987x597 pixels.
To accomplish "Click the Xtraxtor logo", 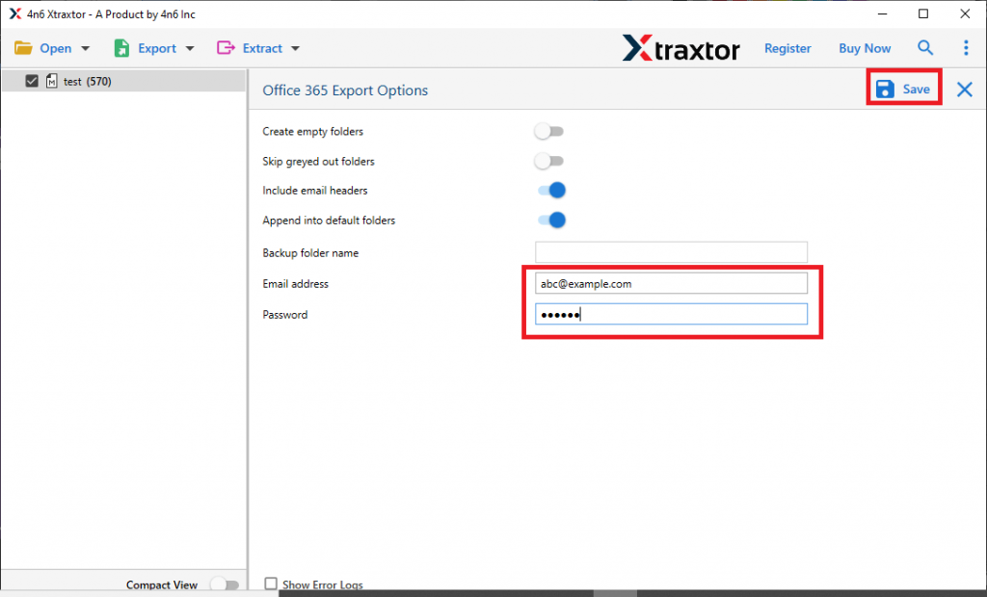I will click(x=681, y=48).
